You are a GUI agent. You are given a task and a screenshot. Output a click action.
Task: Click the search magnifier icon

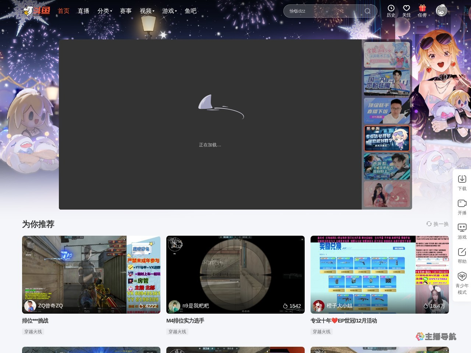pos(367,11)
